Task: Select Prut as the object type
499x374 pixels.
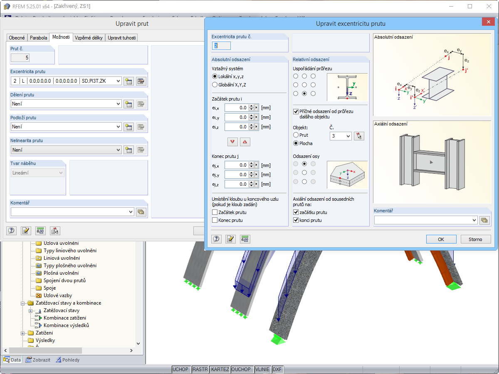Action: [x=296, y=135]
